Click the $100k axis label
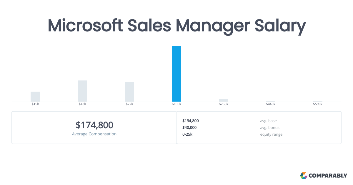The width and height of the screenshot is (353, 185). [176, 104]
